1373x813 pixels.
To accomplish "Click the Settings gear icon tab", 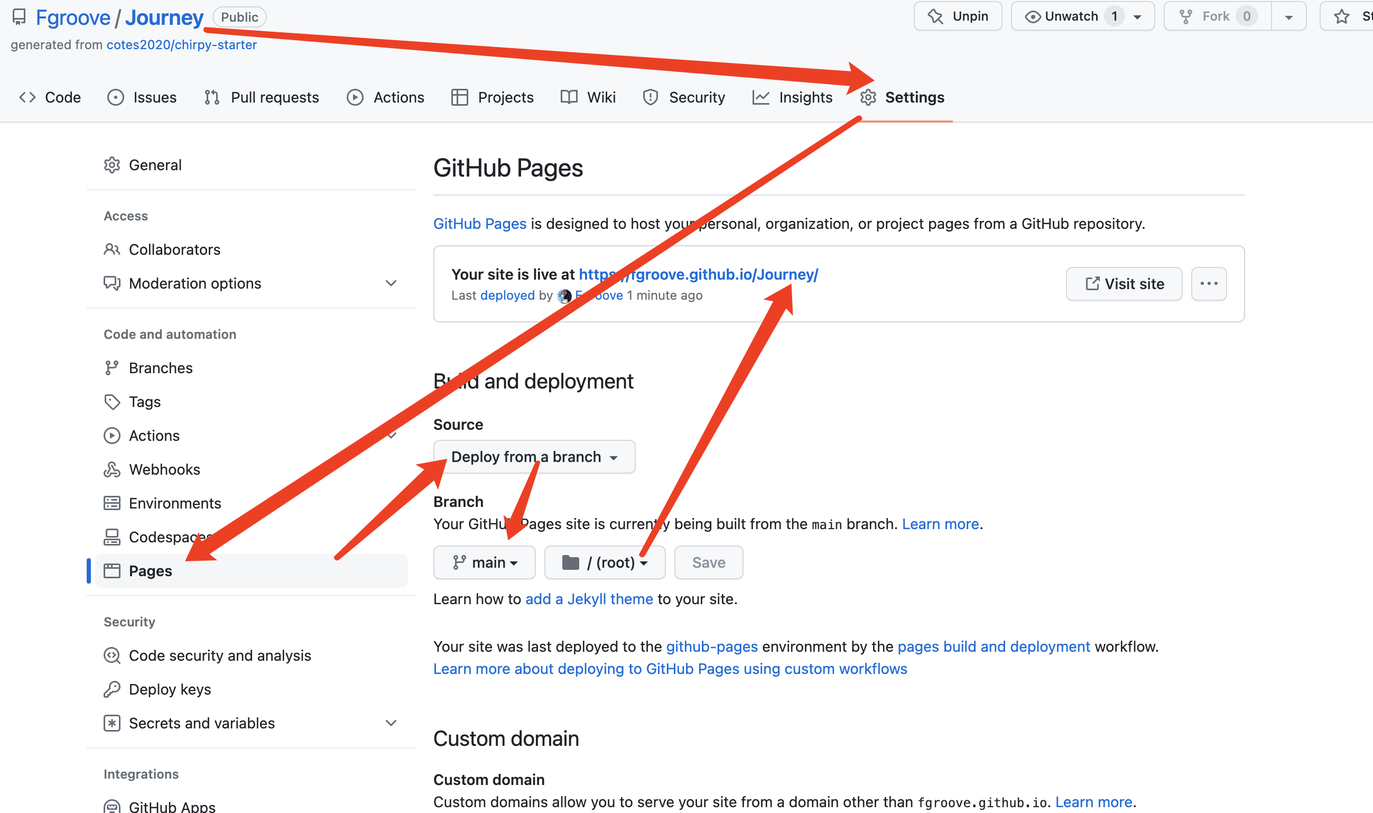I will coord(868,97).
